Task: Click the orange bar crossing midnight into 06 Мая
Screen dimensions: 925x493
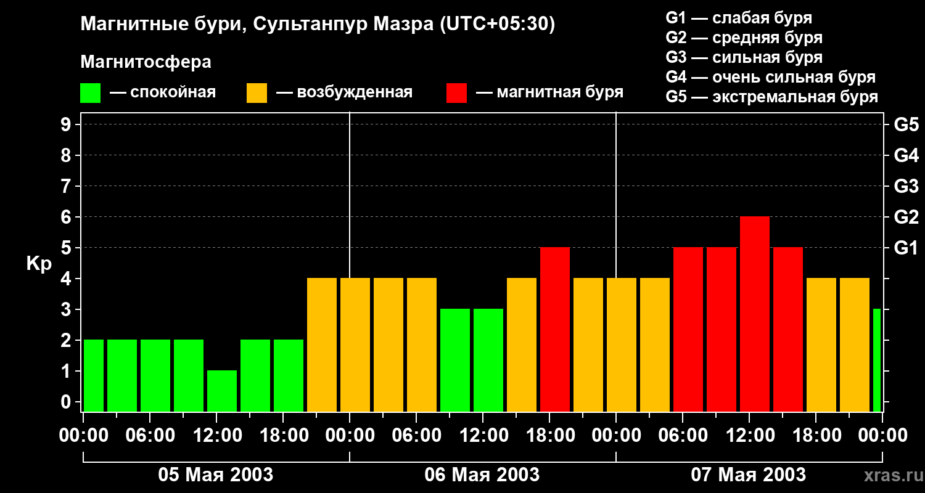Action: [x=355, y=345]
